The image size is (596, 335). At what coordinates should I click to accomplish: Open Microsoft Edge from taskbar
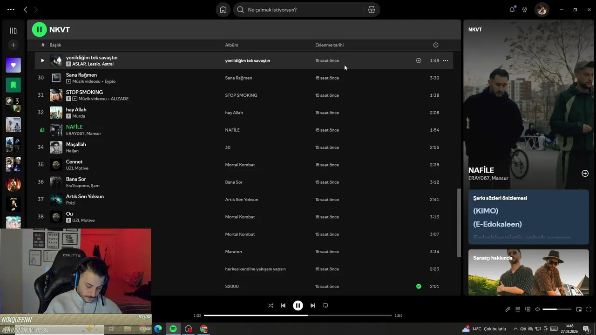click(x=158, y=329)
